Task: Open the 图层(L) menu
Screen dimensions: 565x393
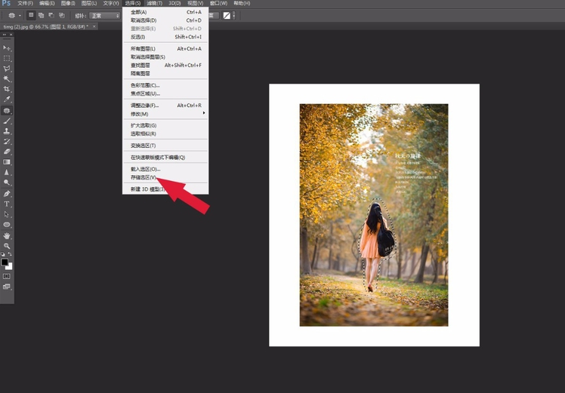Action: 89,3
